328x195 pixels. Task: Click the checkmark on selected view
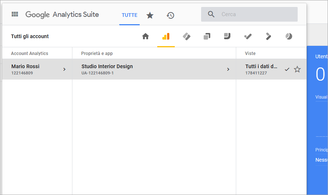[x=287, y=69]
